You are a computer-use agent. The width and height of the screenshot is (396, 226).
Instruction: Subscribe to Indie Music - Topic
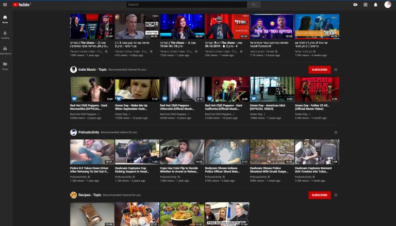click(x=320, y=70)
